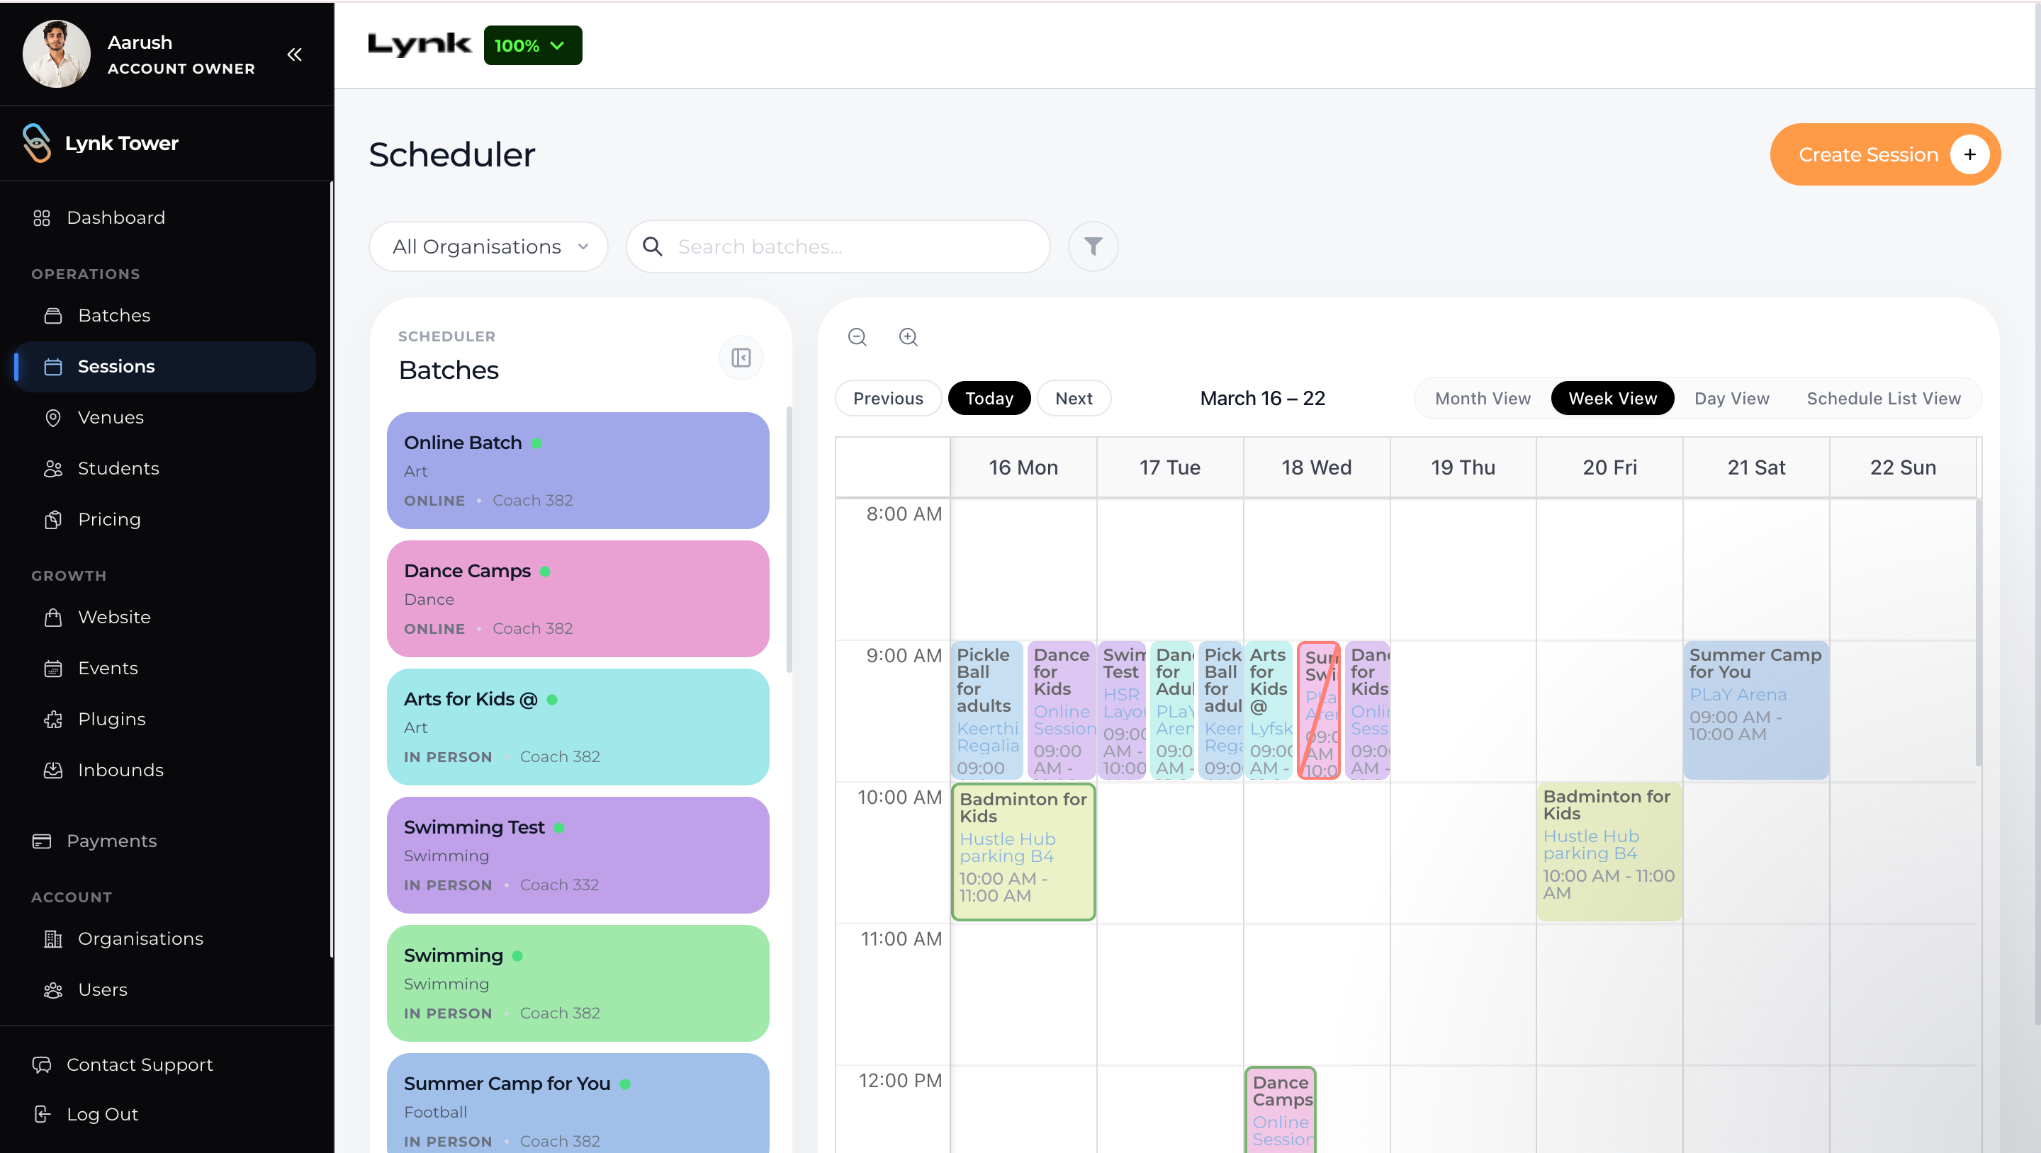Select the Week View tab

tap(1612, 398)
